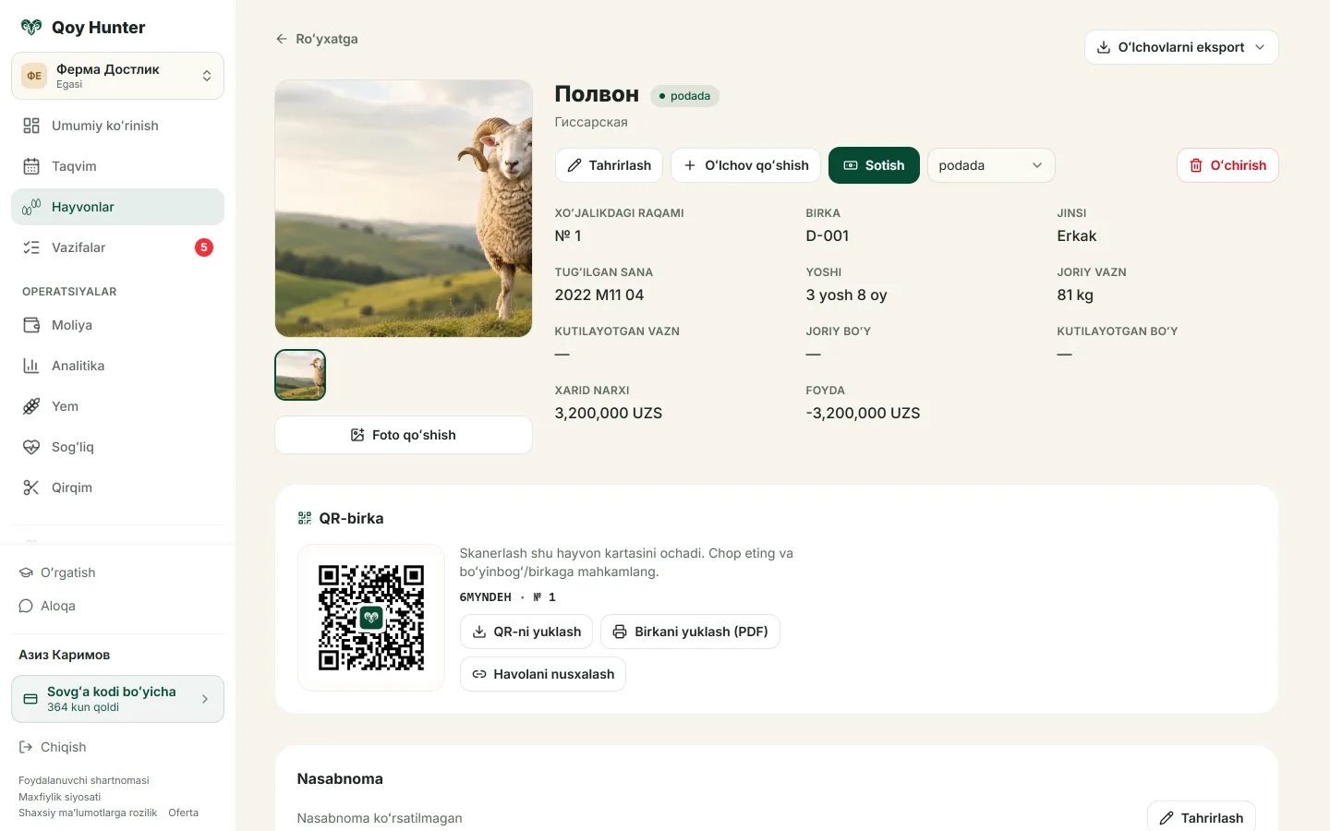Click the podada status badge near name
Image resolution: width=1330 pixels, height=831 pixels.
(x=684, y=96)
